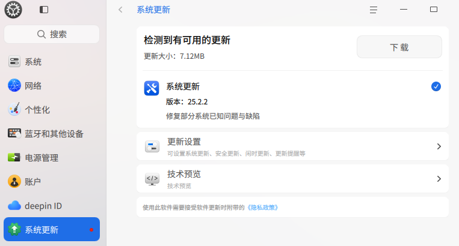The image size is (459, 246).
Task: Click the 搜索 search field
Action: point(52,34)
